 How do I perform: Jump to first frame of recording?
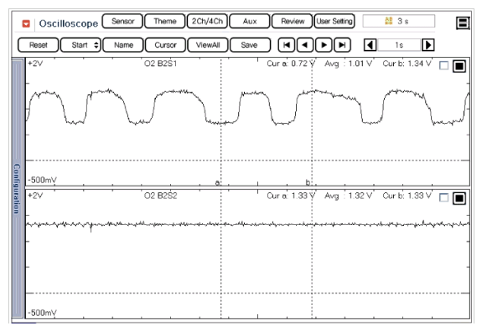coord(287,45)
